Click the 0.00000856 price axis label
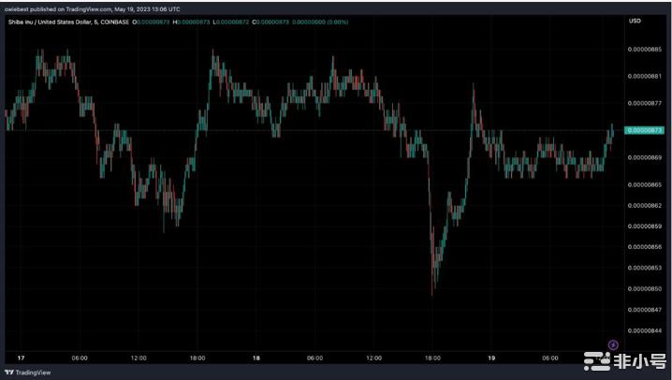This screenshot has height=380, width=672. (x=644, y=247)
